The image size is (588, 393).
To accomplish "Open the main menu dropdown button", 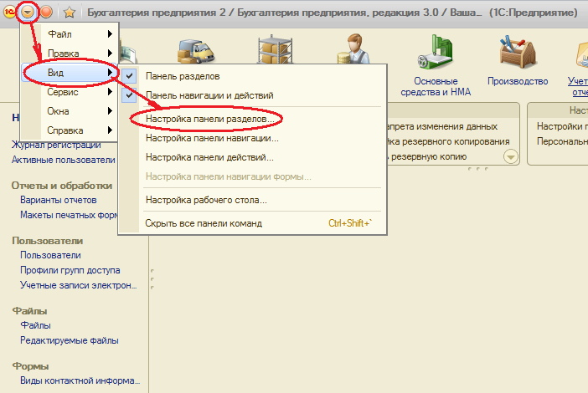I will coord(28,13).
